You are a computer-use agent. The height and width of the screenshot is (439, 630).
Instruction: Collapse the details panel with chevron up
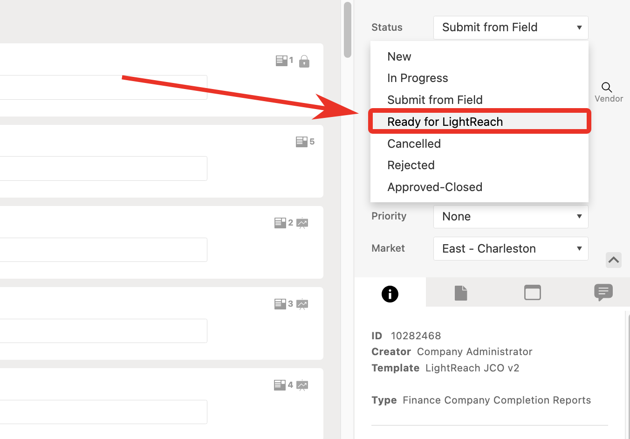pos(613,260)
